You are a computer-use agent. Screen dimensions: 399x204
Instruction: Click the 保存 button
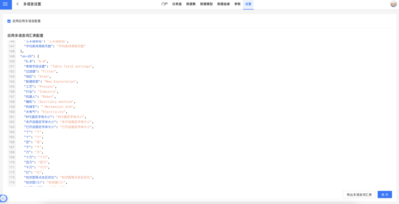(x=385, y=195)
